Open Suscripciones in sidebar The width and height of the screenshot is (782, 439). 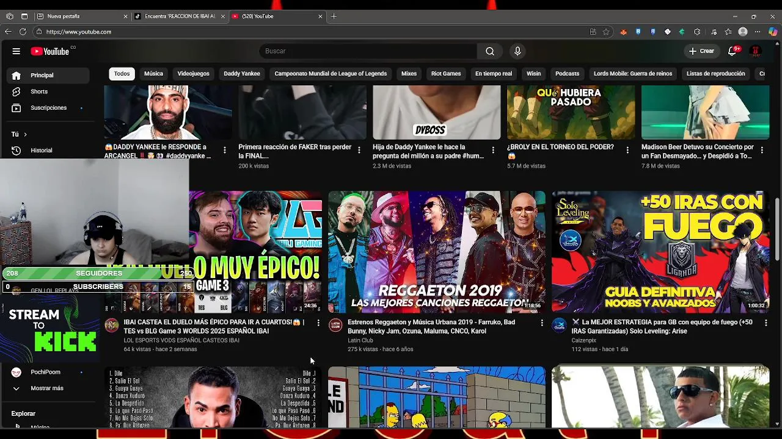(x=48, y=108)
